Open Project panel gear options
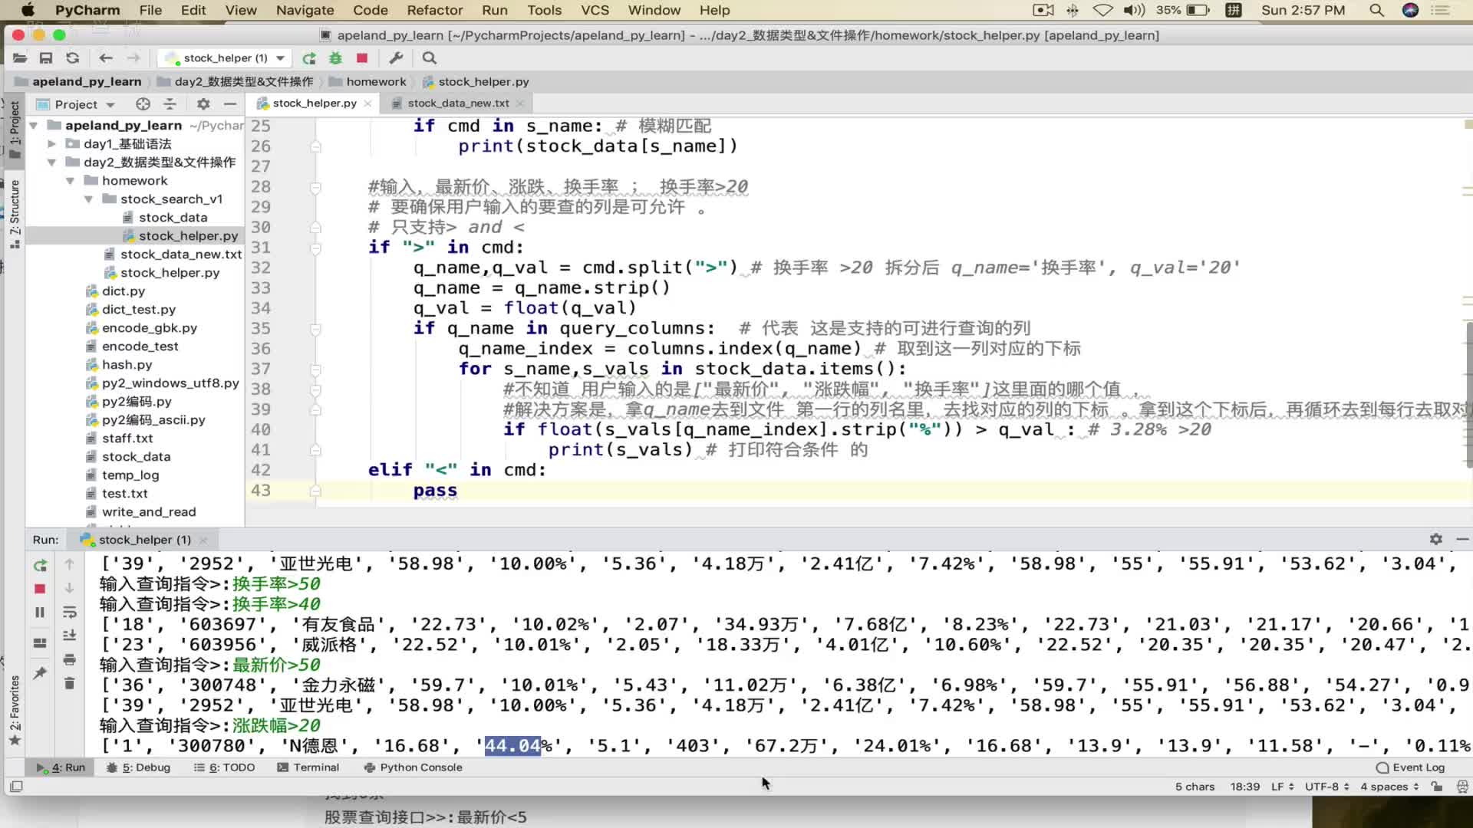 [203, 104]
